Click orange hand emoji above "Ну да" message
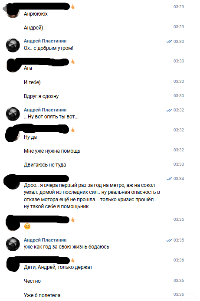 [73, 130]
